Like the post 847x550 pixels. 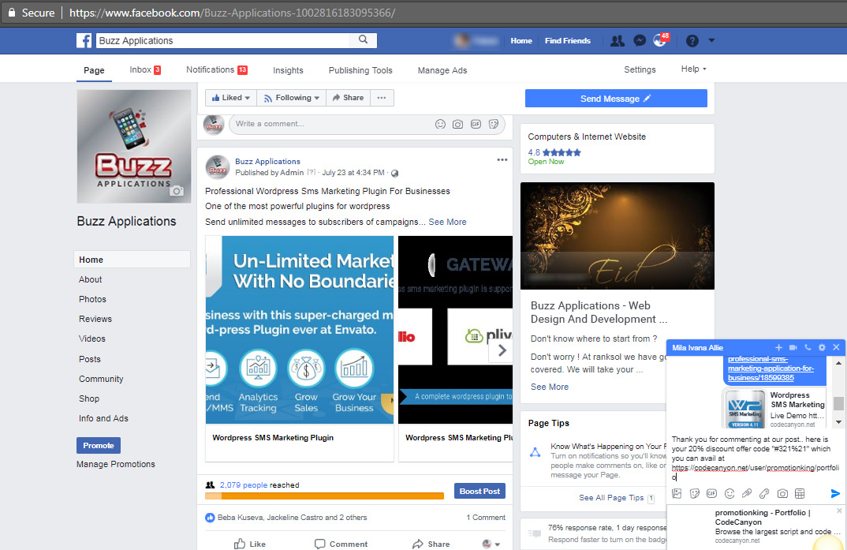pos(249,544)
